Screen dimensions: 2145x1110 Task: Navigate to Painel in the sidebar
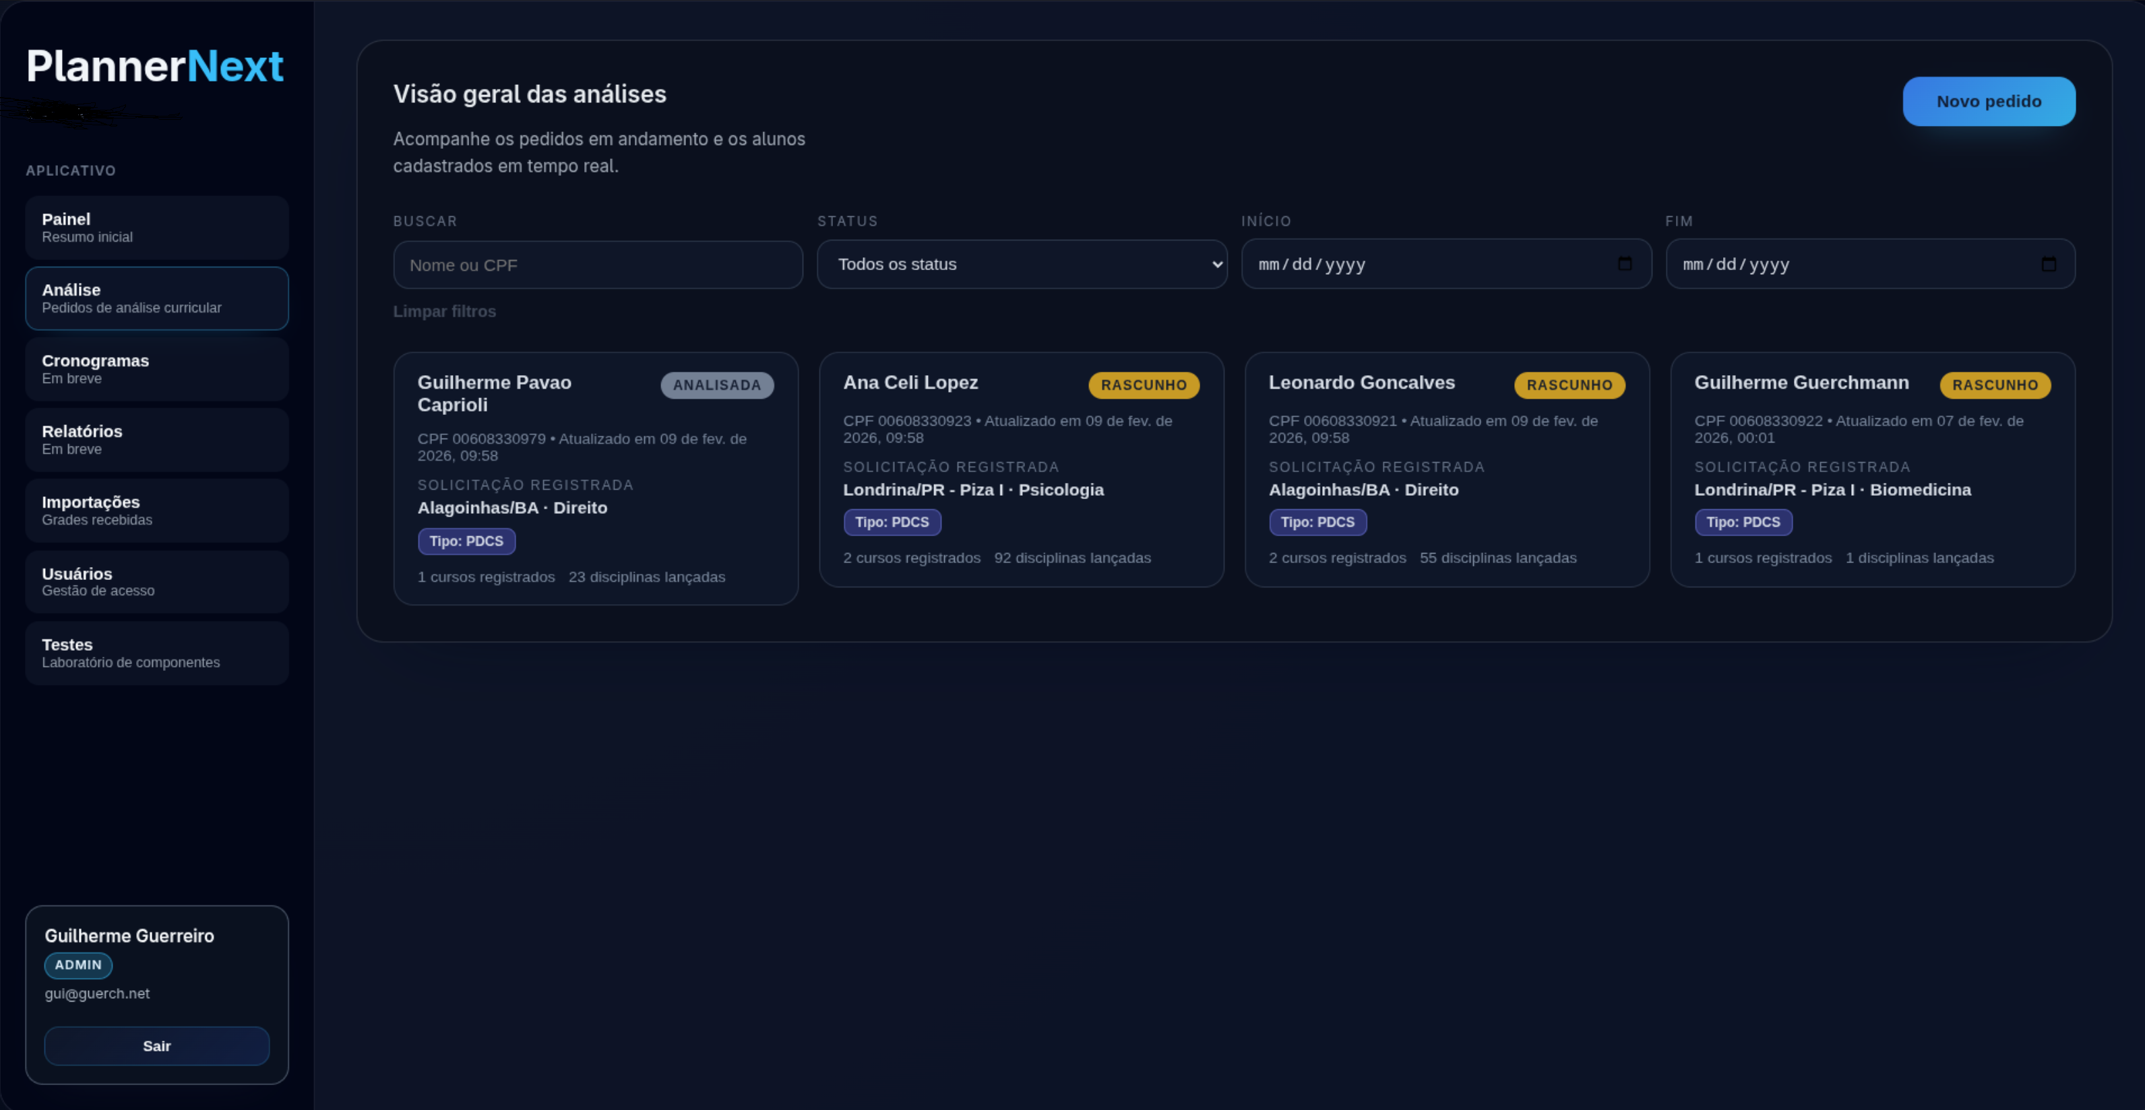156,226
